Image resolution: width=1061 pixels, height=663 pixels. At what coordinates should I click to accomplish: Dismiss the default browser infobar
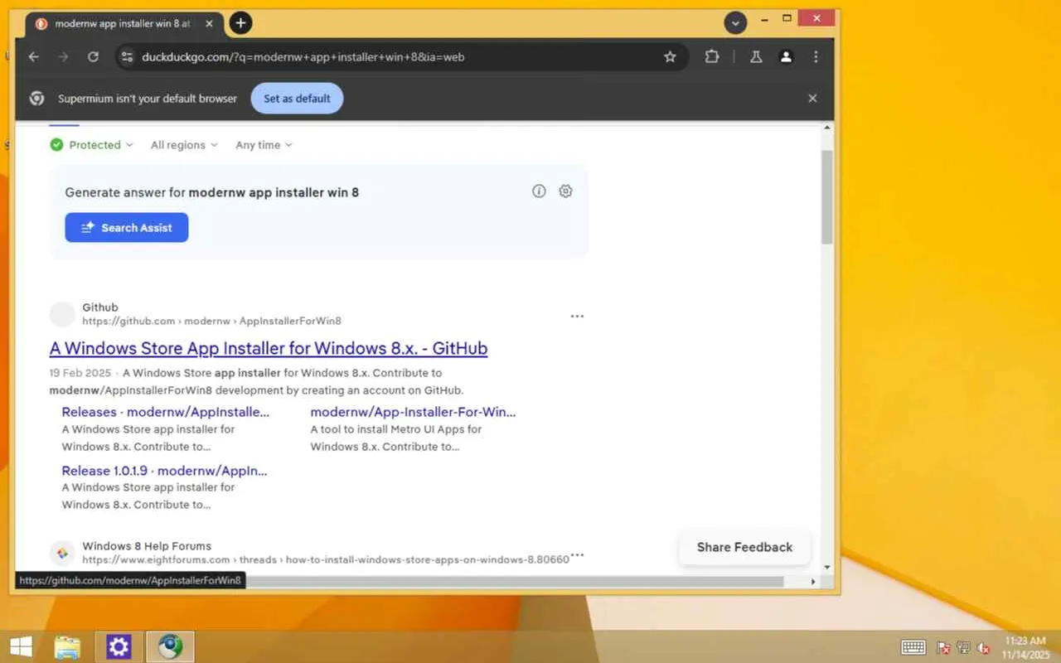pos(812,98)
